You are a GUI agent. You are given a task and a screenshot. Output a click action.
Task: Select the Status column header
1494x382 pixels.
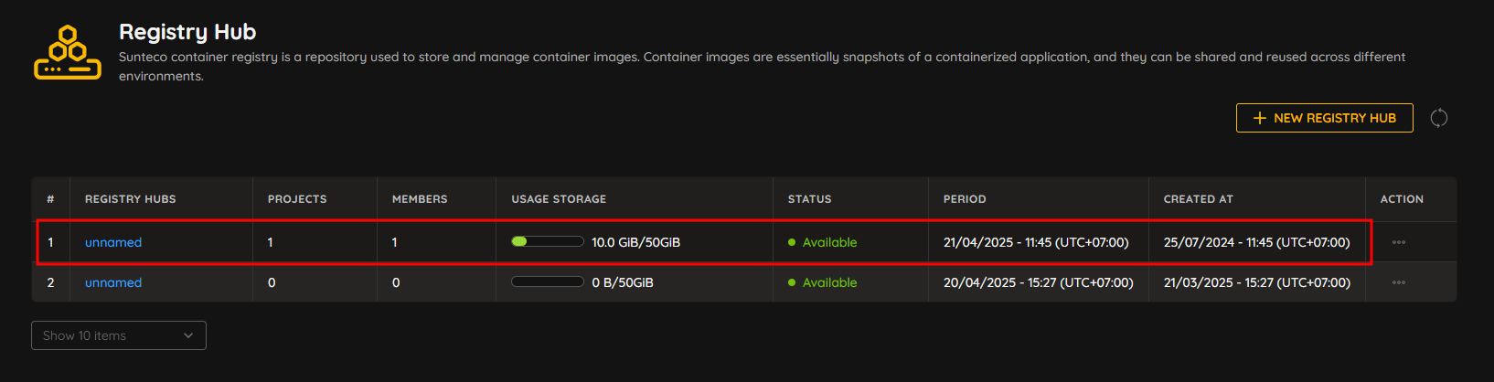tap(810, 198)
